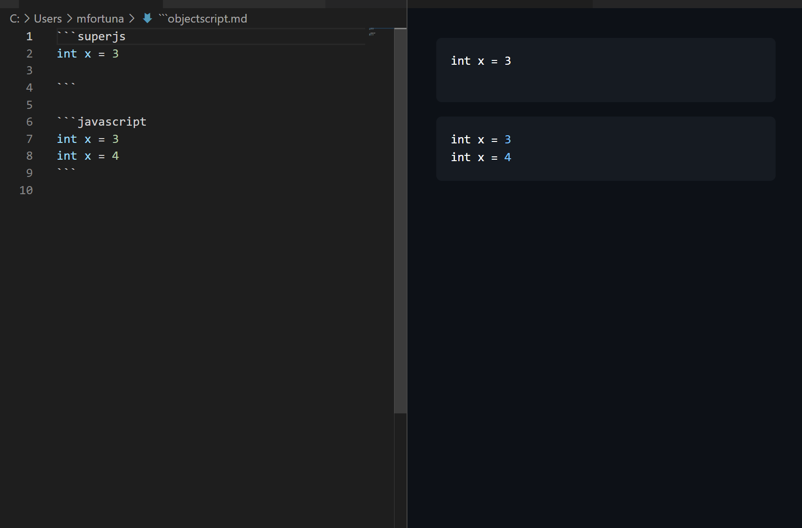Click line number 8 in gutter
Image resolution: width=802 pixels, height=528 pixels.
click(x=29, y=156)
